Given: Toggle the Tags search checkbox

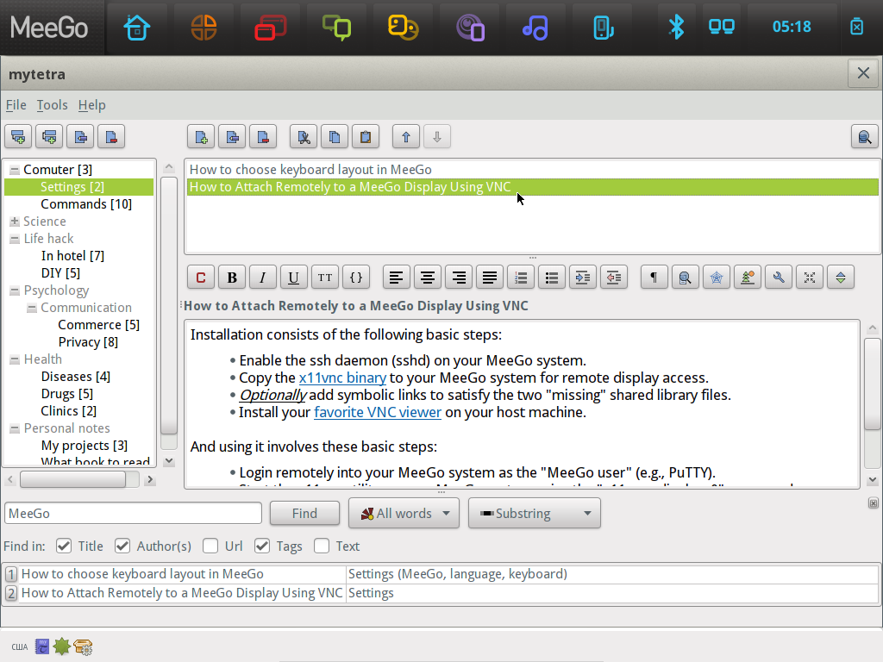Looking at the screenshot, I should coord(262,546).
